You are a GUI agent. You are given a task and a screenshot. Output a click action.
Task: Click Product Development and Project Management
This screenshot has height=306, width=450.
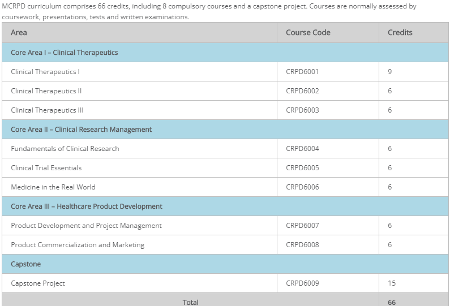[86, 226]
